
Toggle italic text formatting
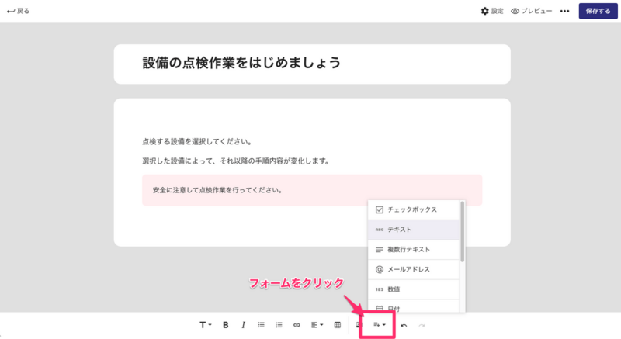point(243,325)
